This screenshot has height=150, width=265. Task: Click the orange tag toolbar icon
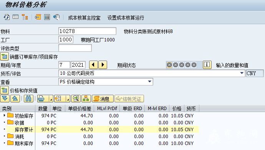pyautogui.click(x=38, y=17)
